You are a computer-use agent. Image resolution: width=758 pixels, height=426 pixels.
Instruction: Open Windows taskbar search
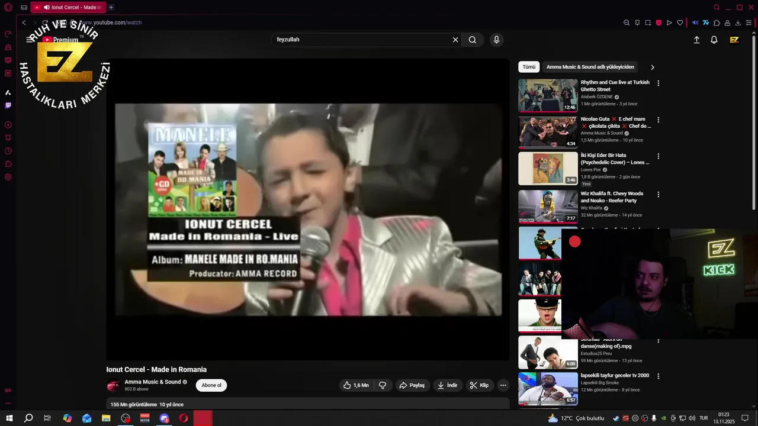(x=28, y=418)
